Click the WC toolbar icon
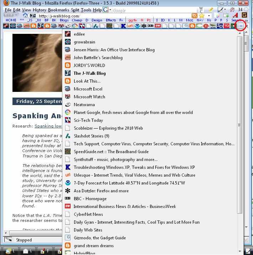This screenshot has width=253, height=255. [x=201, y=10]
